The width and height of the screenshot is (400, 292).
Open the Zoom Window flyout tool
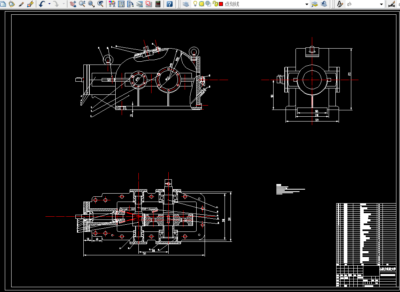91,4
